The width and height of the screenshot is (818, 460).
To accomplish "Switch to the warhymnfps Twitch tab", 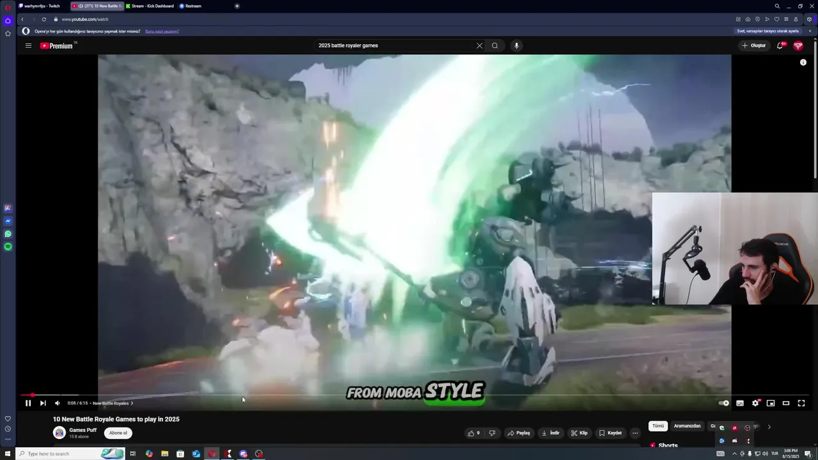I will coord(42,6).
